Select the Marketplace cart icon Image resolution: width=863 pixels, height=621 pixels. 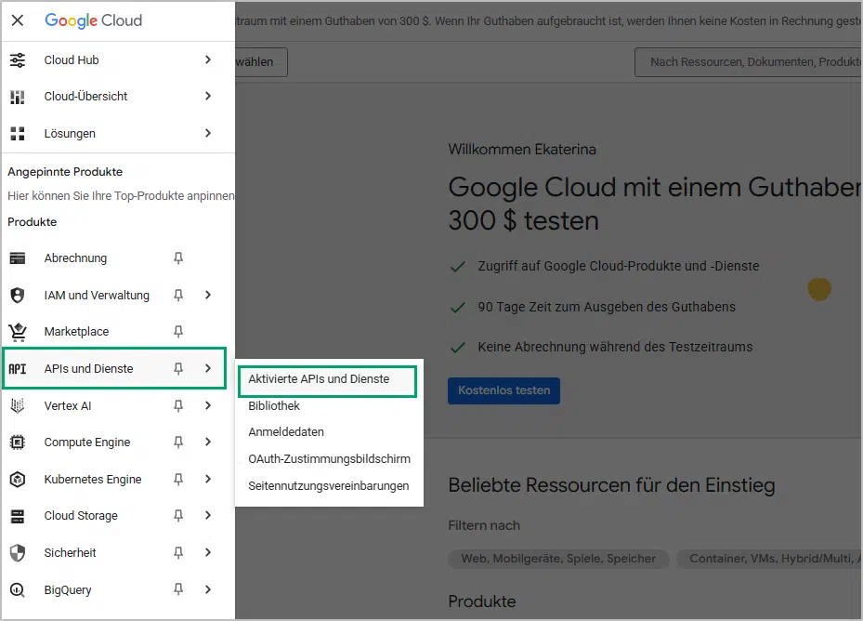pyautogui.click(x=18, y=332)
